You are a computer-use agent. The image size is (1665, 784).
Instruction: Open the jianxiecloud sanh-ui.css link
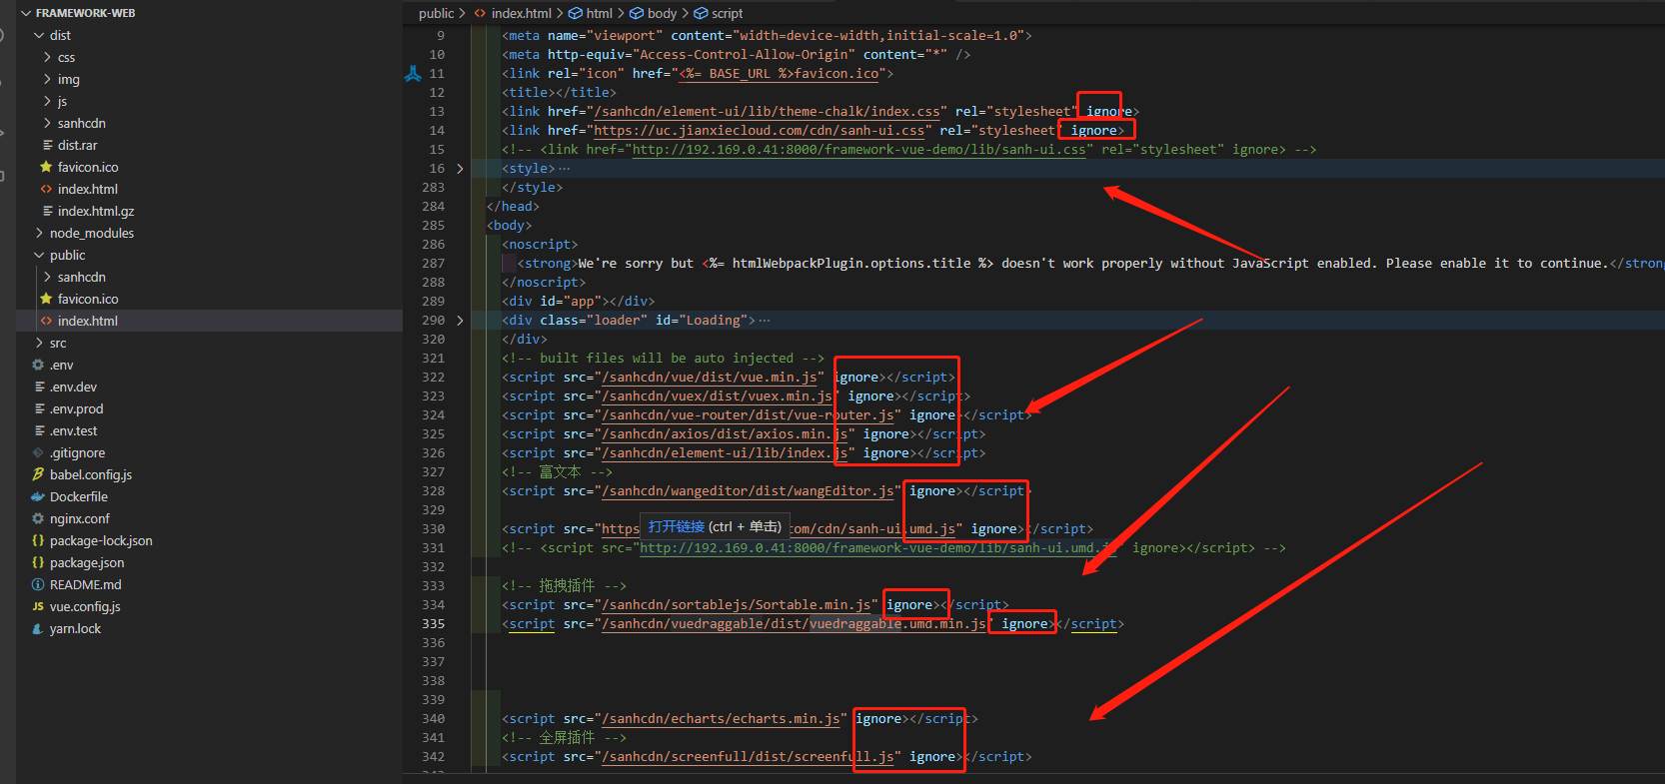pos(760,131)
